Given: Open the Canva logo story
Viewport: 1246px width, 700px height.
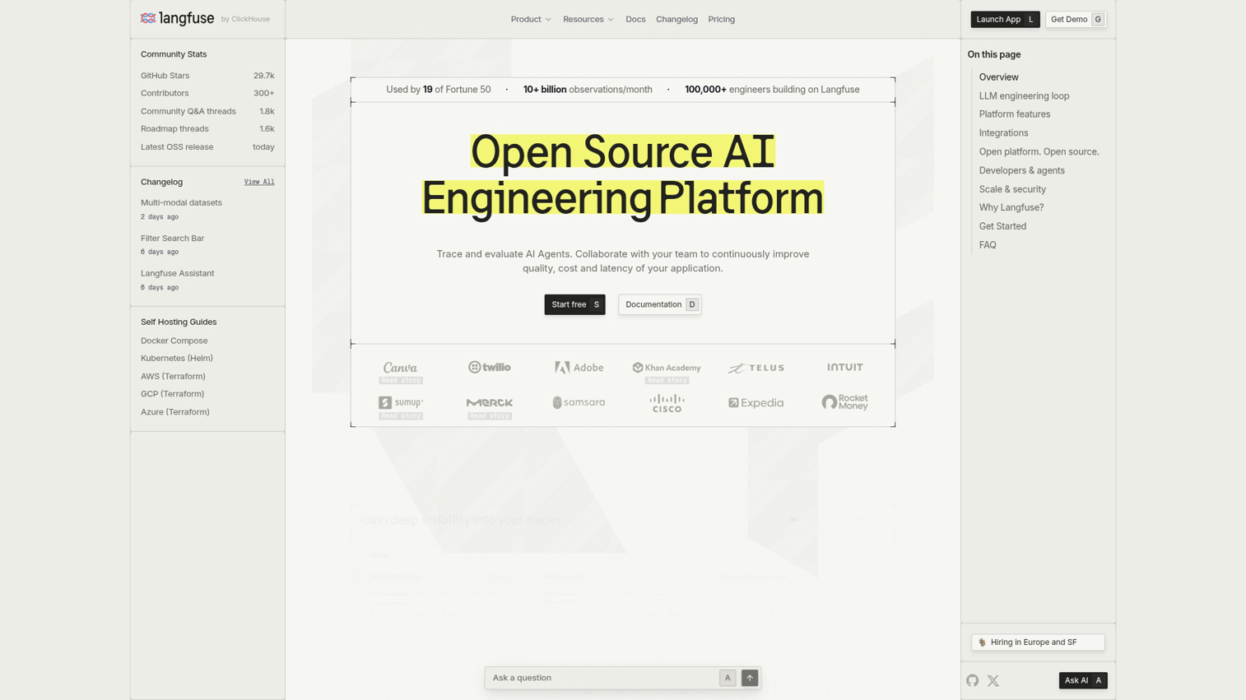Looking at the screenshot, I should click(401, 372).
